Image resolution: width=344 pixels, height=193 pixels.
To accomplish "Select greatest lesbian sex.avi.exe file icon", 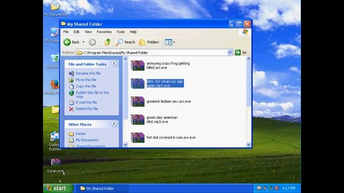I will point(138,101).
